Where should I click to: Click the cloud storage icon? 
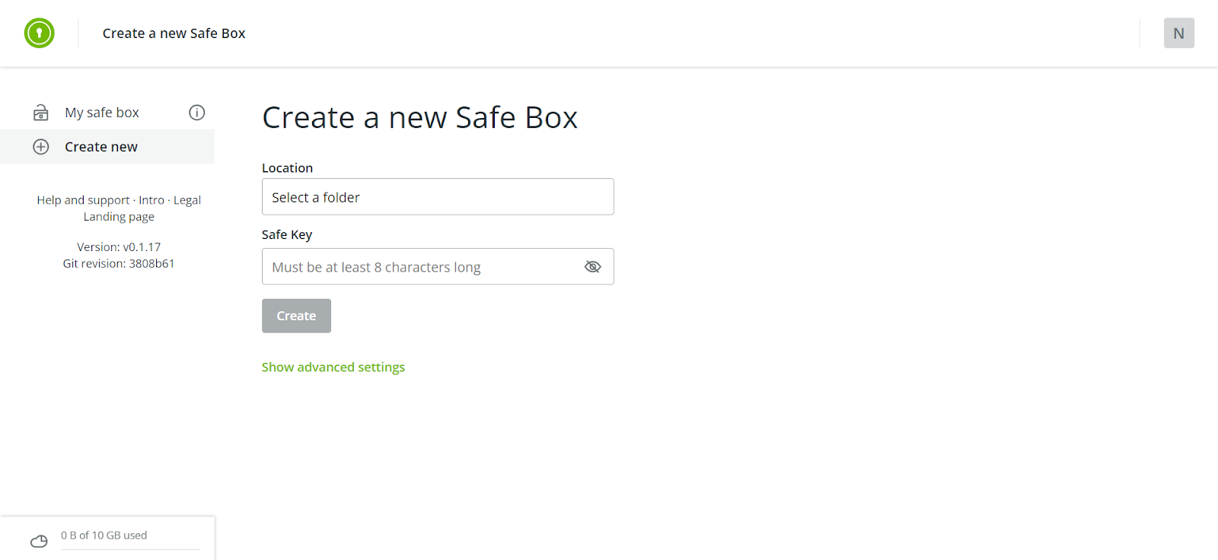(39, 541)
